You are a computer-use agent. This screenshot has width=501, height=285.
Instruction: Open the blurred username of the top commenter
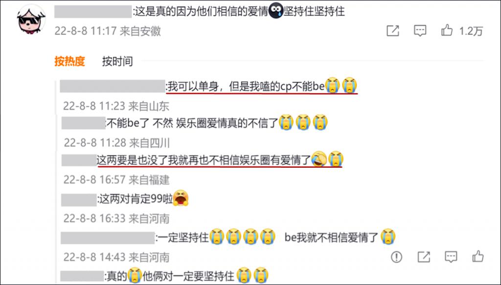pos(93,12)
